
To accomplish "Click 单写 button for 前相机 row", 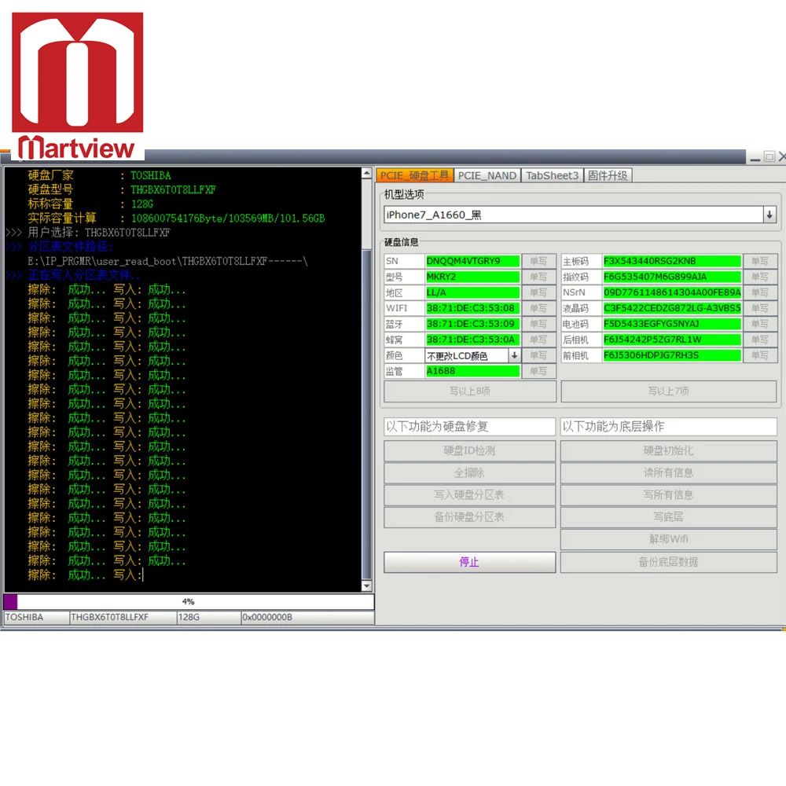I will (760, 355).
